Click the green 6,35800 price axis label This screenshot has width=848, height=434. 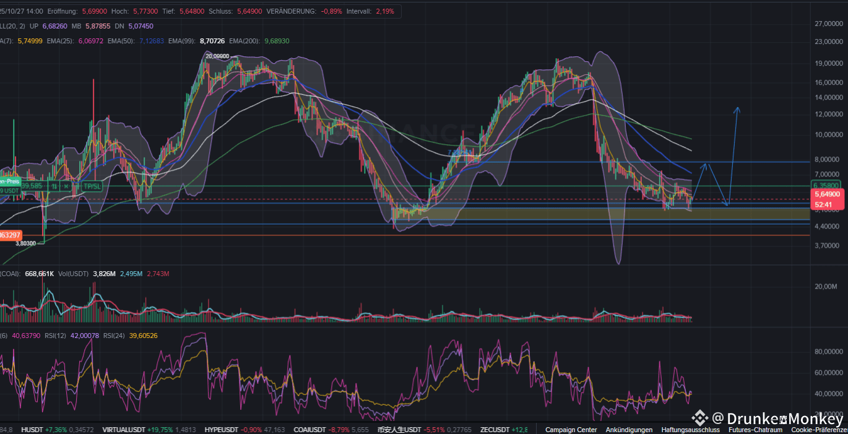[827, 185]
